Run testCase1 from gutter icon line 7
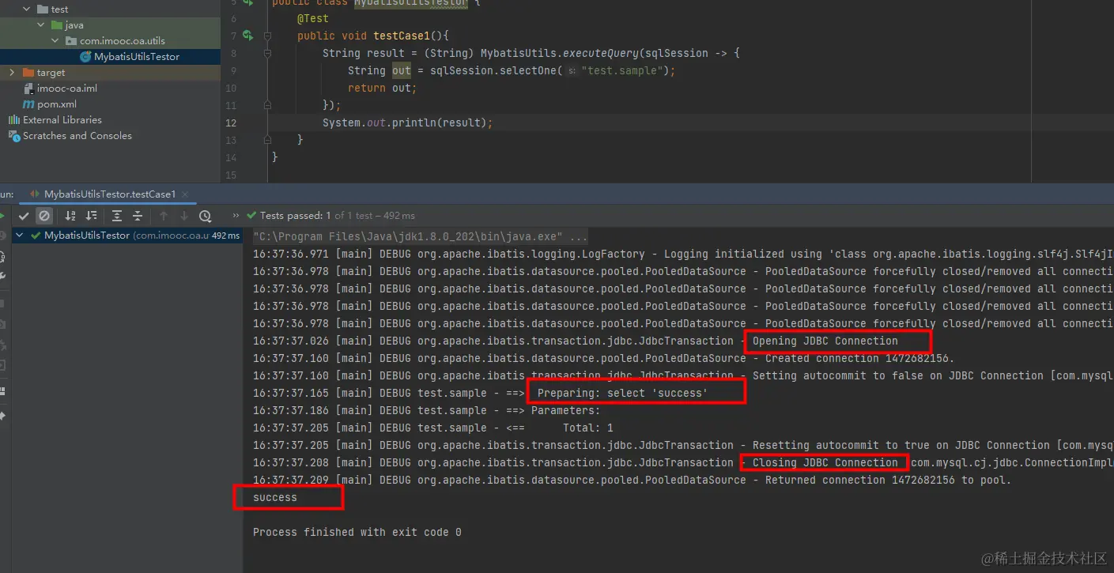 click(248, 36)
